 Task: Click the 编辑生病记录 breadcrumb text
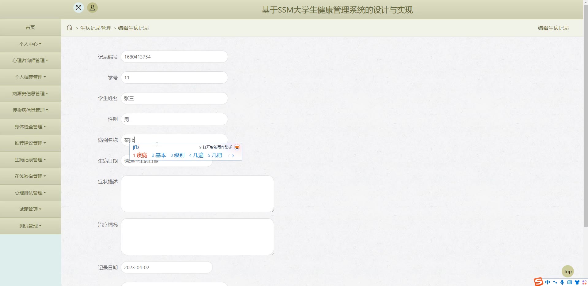point(133,28)
